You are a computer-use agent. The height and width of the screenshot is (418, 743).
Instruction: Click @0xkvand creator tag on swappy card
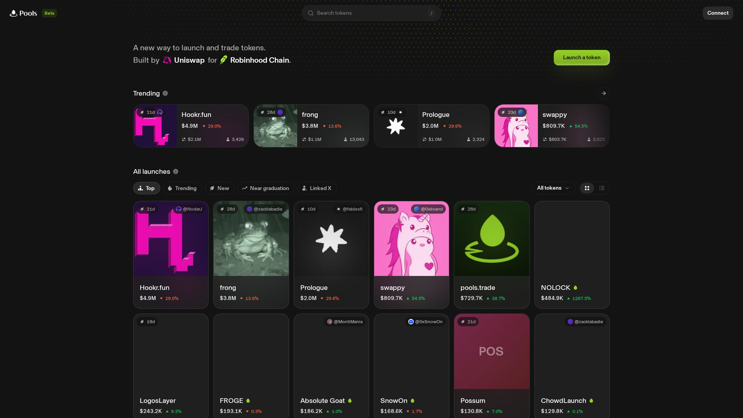point(428,209)
